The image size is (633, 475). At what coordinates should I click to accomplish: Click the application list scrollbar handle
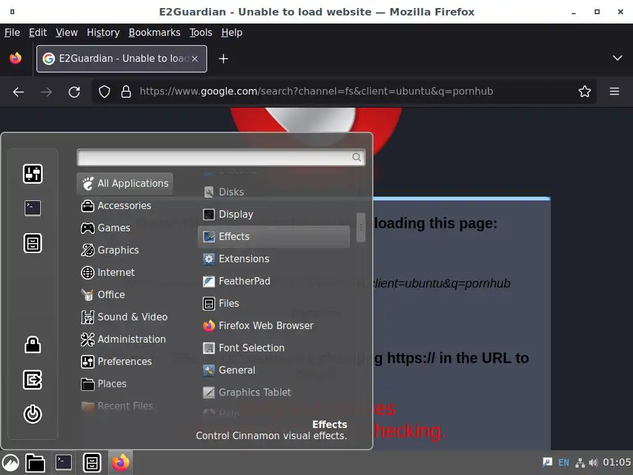click(x=361, y=228)
